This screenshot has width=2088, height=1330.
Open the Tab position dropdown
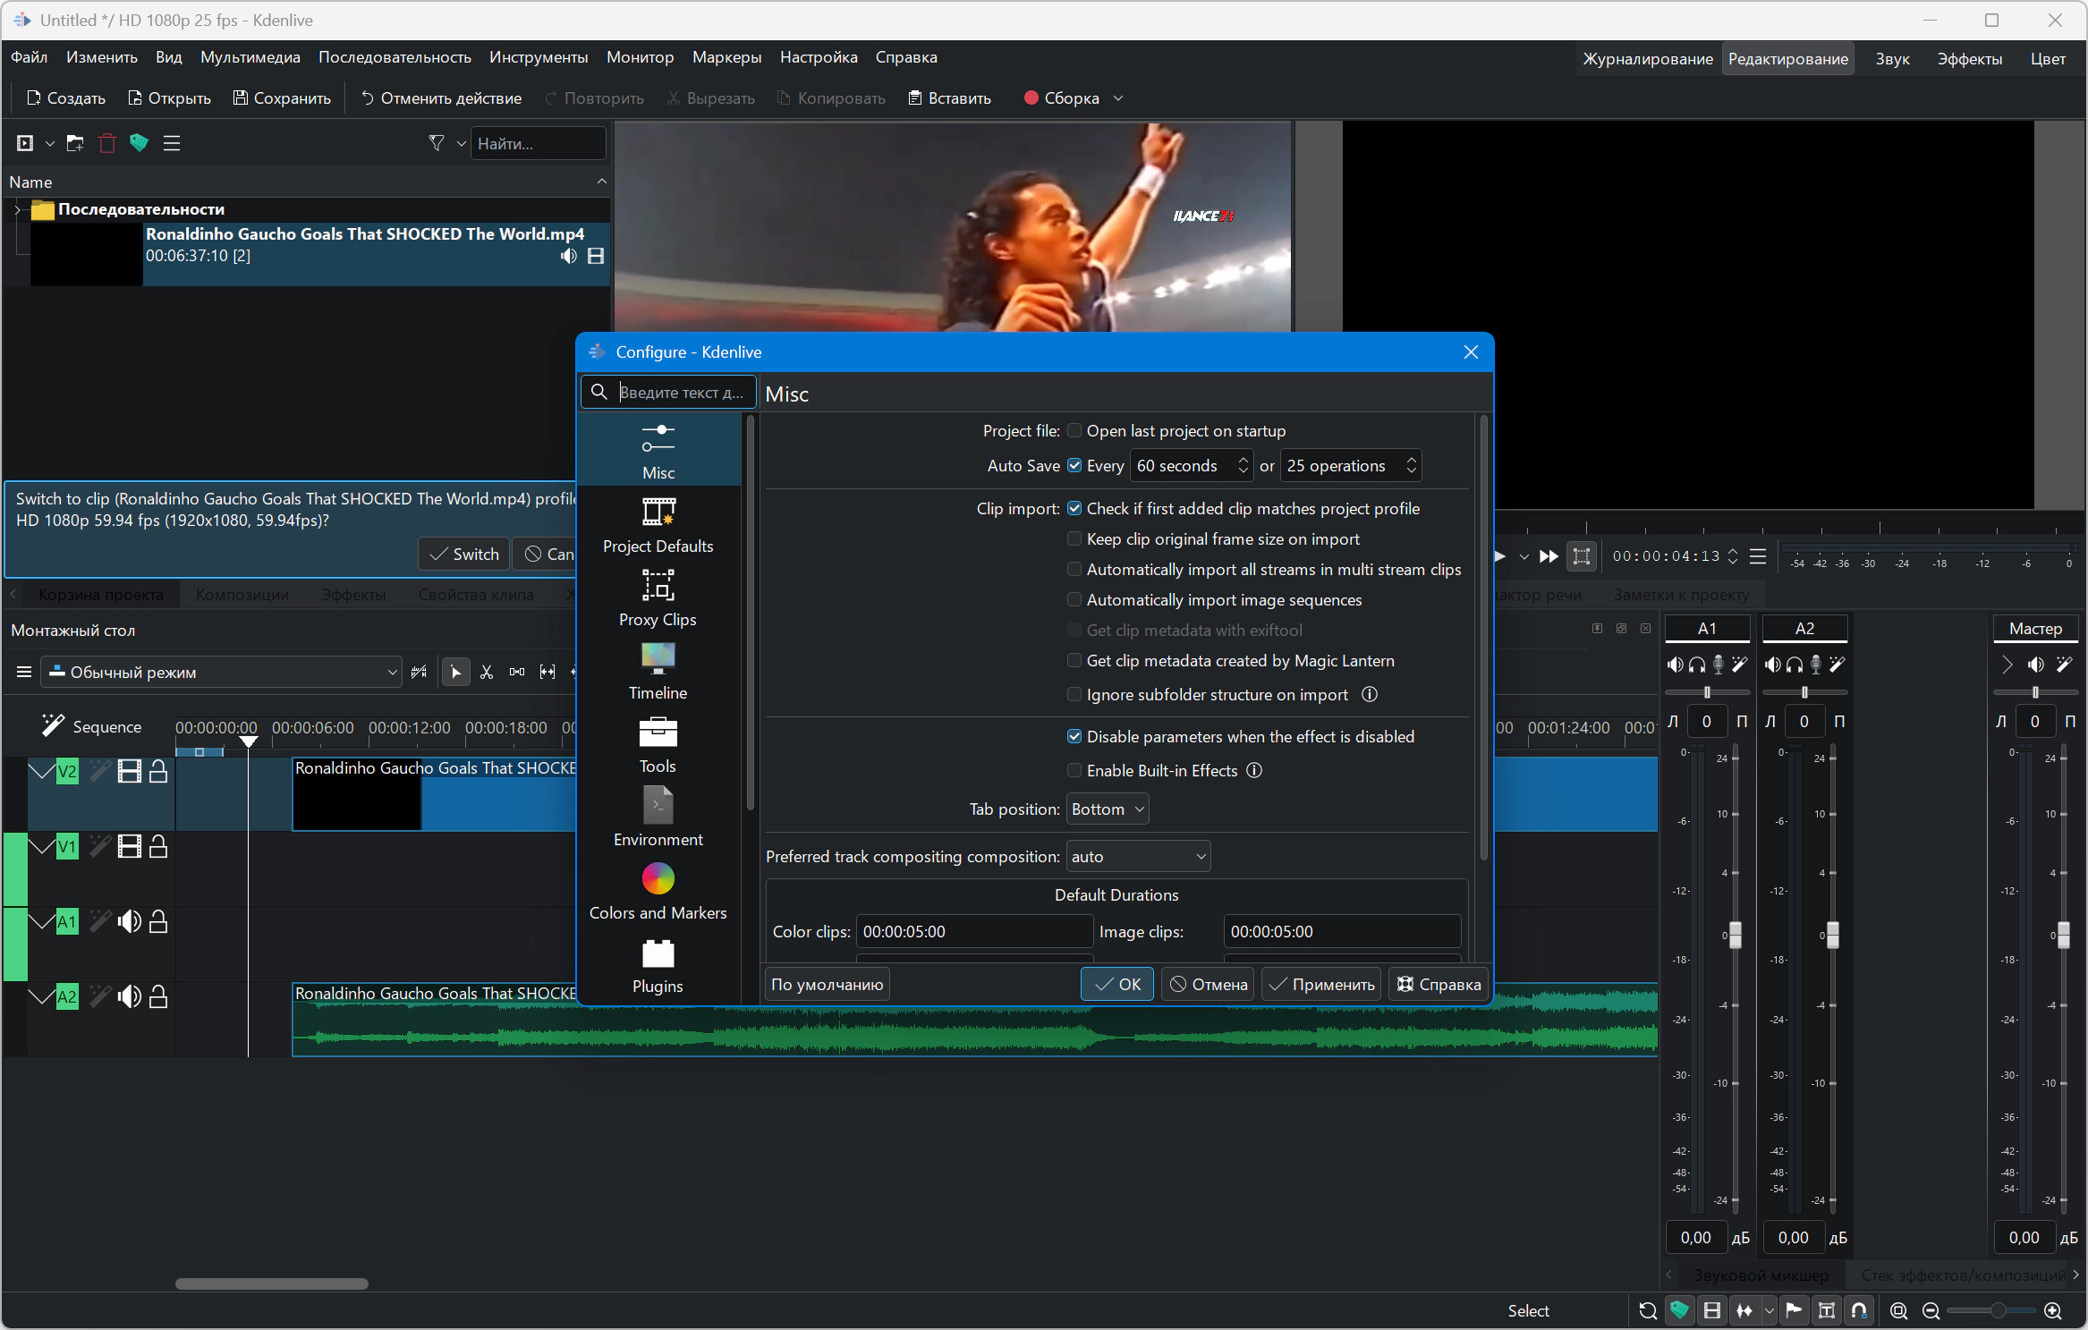click(x=1108, y=809)
